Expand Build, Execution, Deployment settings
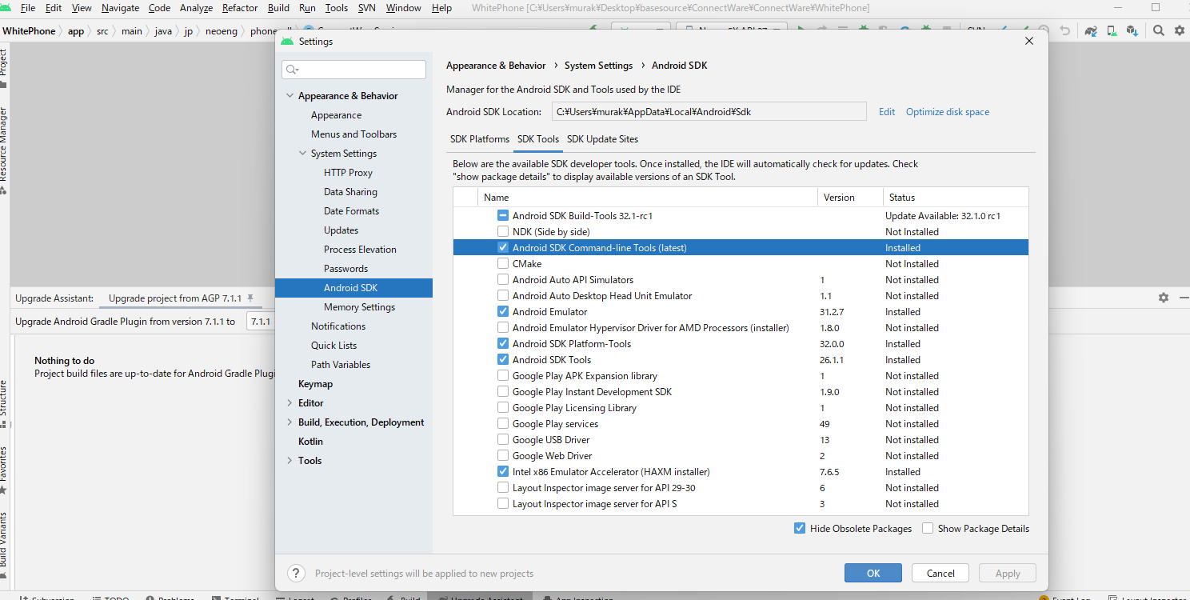This screenshot has height=600, width=1190. click(x=290, y=422)
